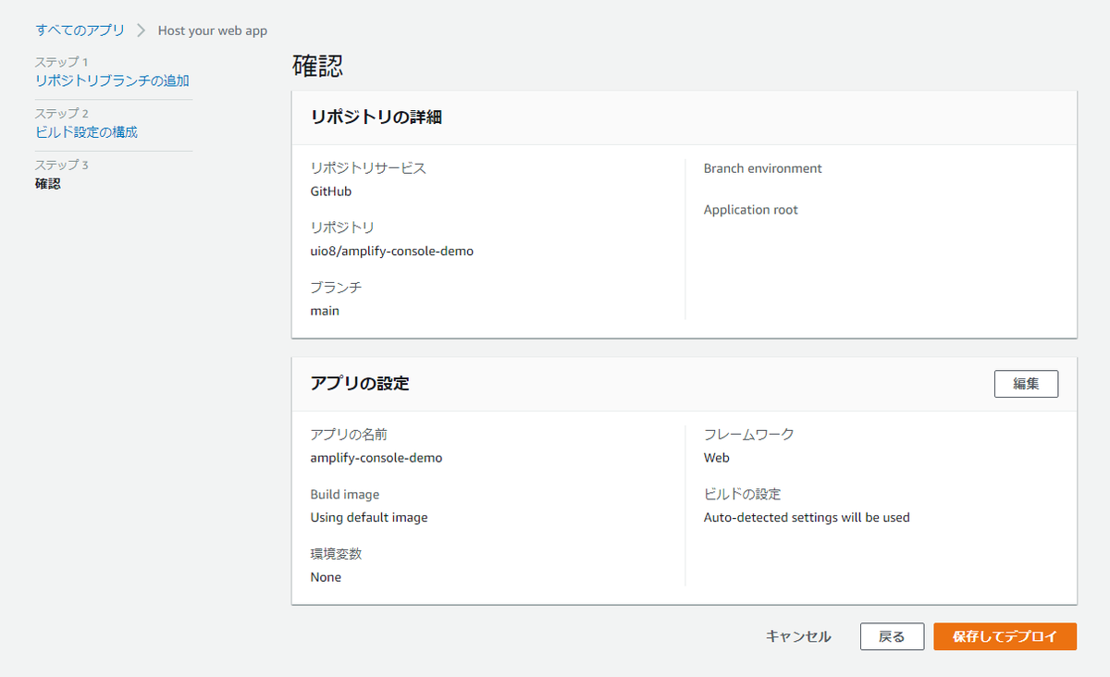
Task: Select the Web framework value
Action: (x=717, y=458)
